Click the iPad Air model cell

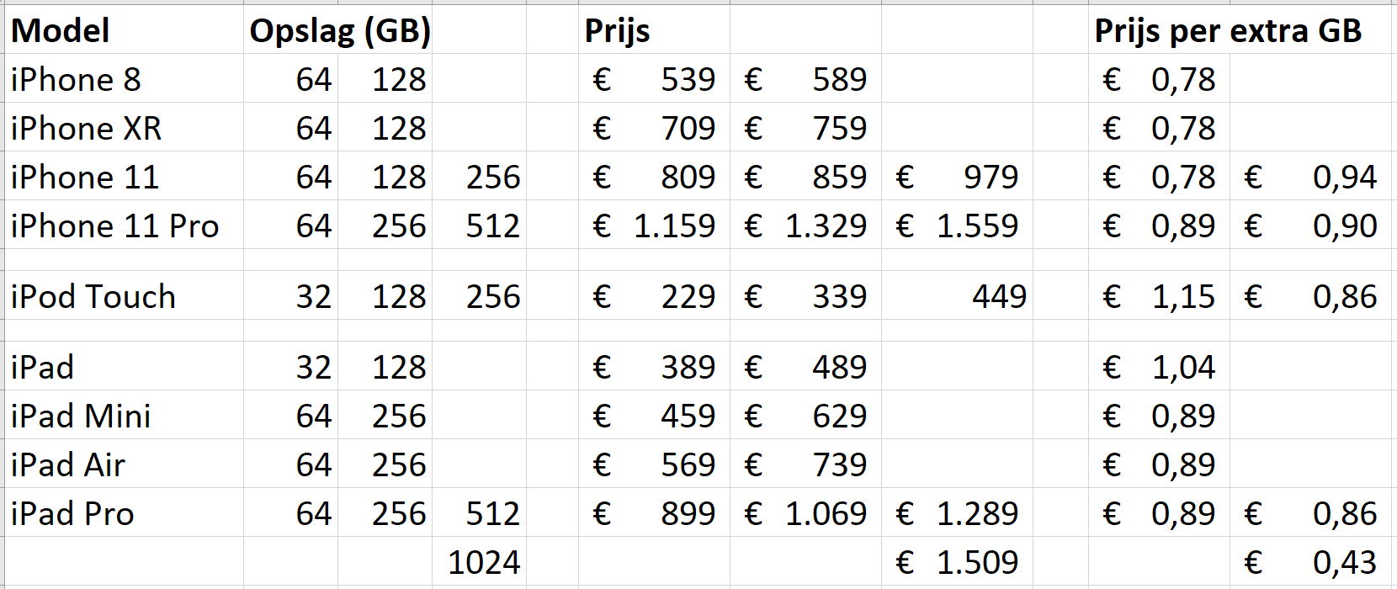point(68,465)
